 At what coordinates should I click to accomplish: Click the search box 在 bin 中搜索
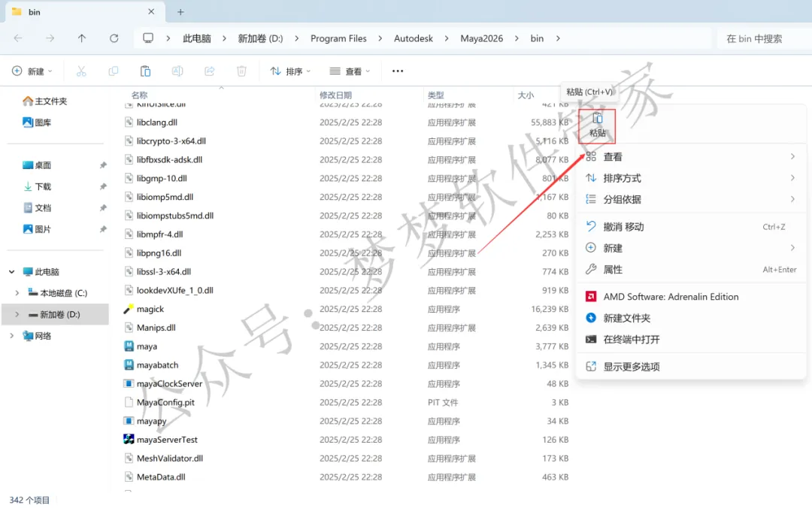(x=764, y=39)
